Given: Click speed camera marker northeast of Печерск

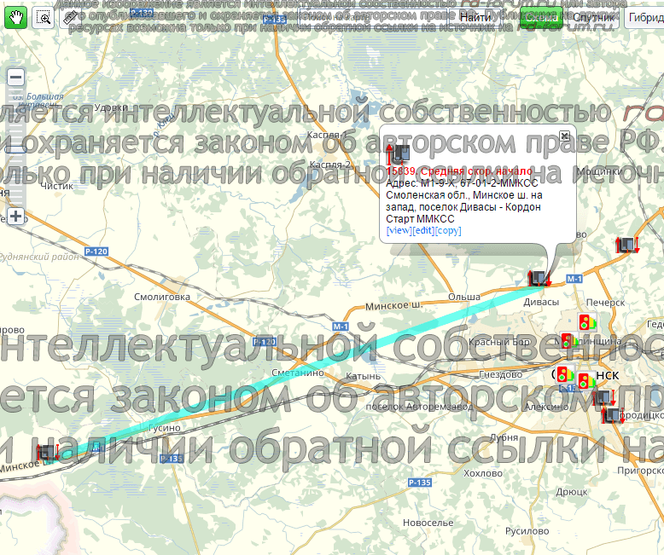Looking at the screenshot, I should 627,246.
